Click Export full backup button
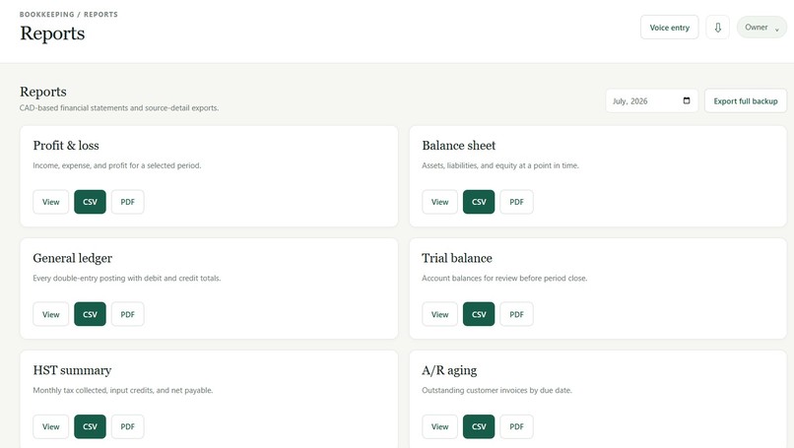 pos(746,100)
